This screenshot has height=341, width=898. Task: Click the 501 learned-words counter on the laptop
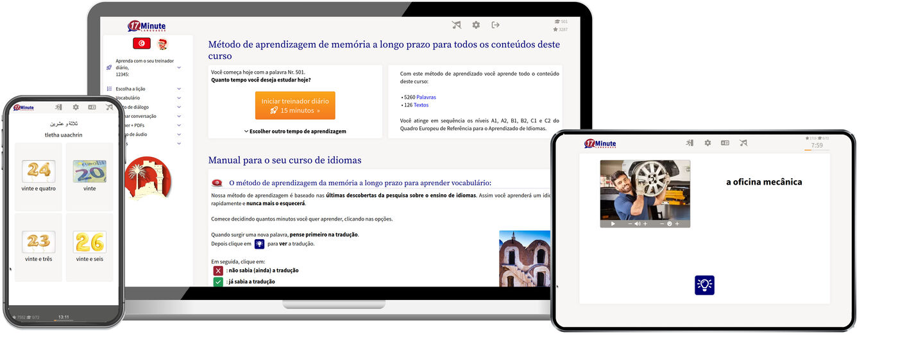click(561, 22)
